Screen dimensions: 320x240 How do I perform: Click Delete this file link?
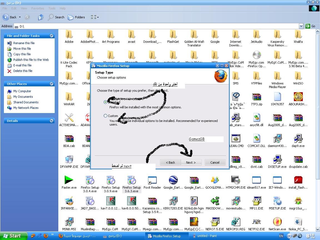tap(23, 71)
